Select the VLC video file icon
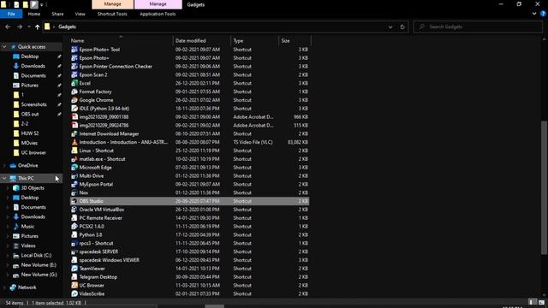The width and height of the screenshot is (548, 308). point(74,142)
